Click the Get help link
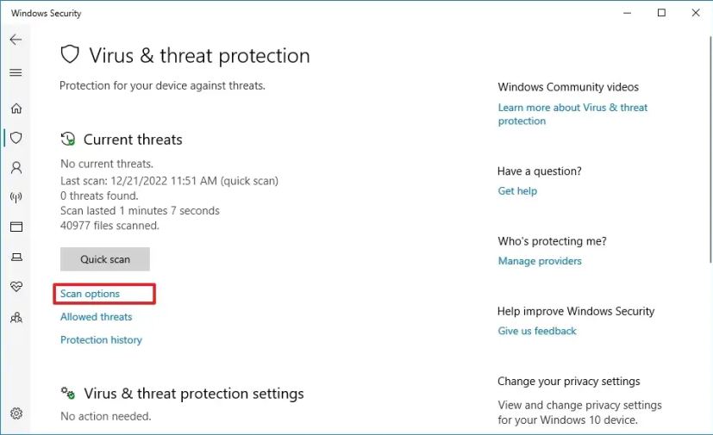The height and width of the screenshot is (435, 713). coord(517,191)
